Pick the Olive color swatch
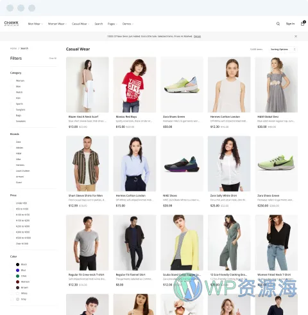The width and height of the screenshot is (308, 315). pyautogui.click(x=17, y=276)
